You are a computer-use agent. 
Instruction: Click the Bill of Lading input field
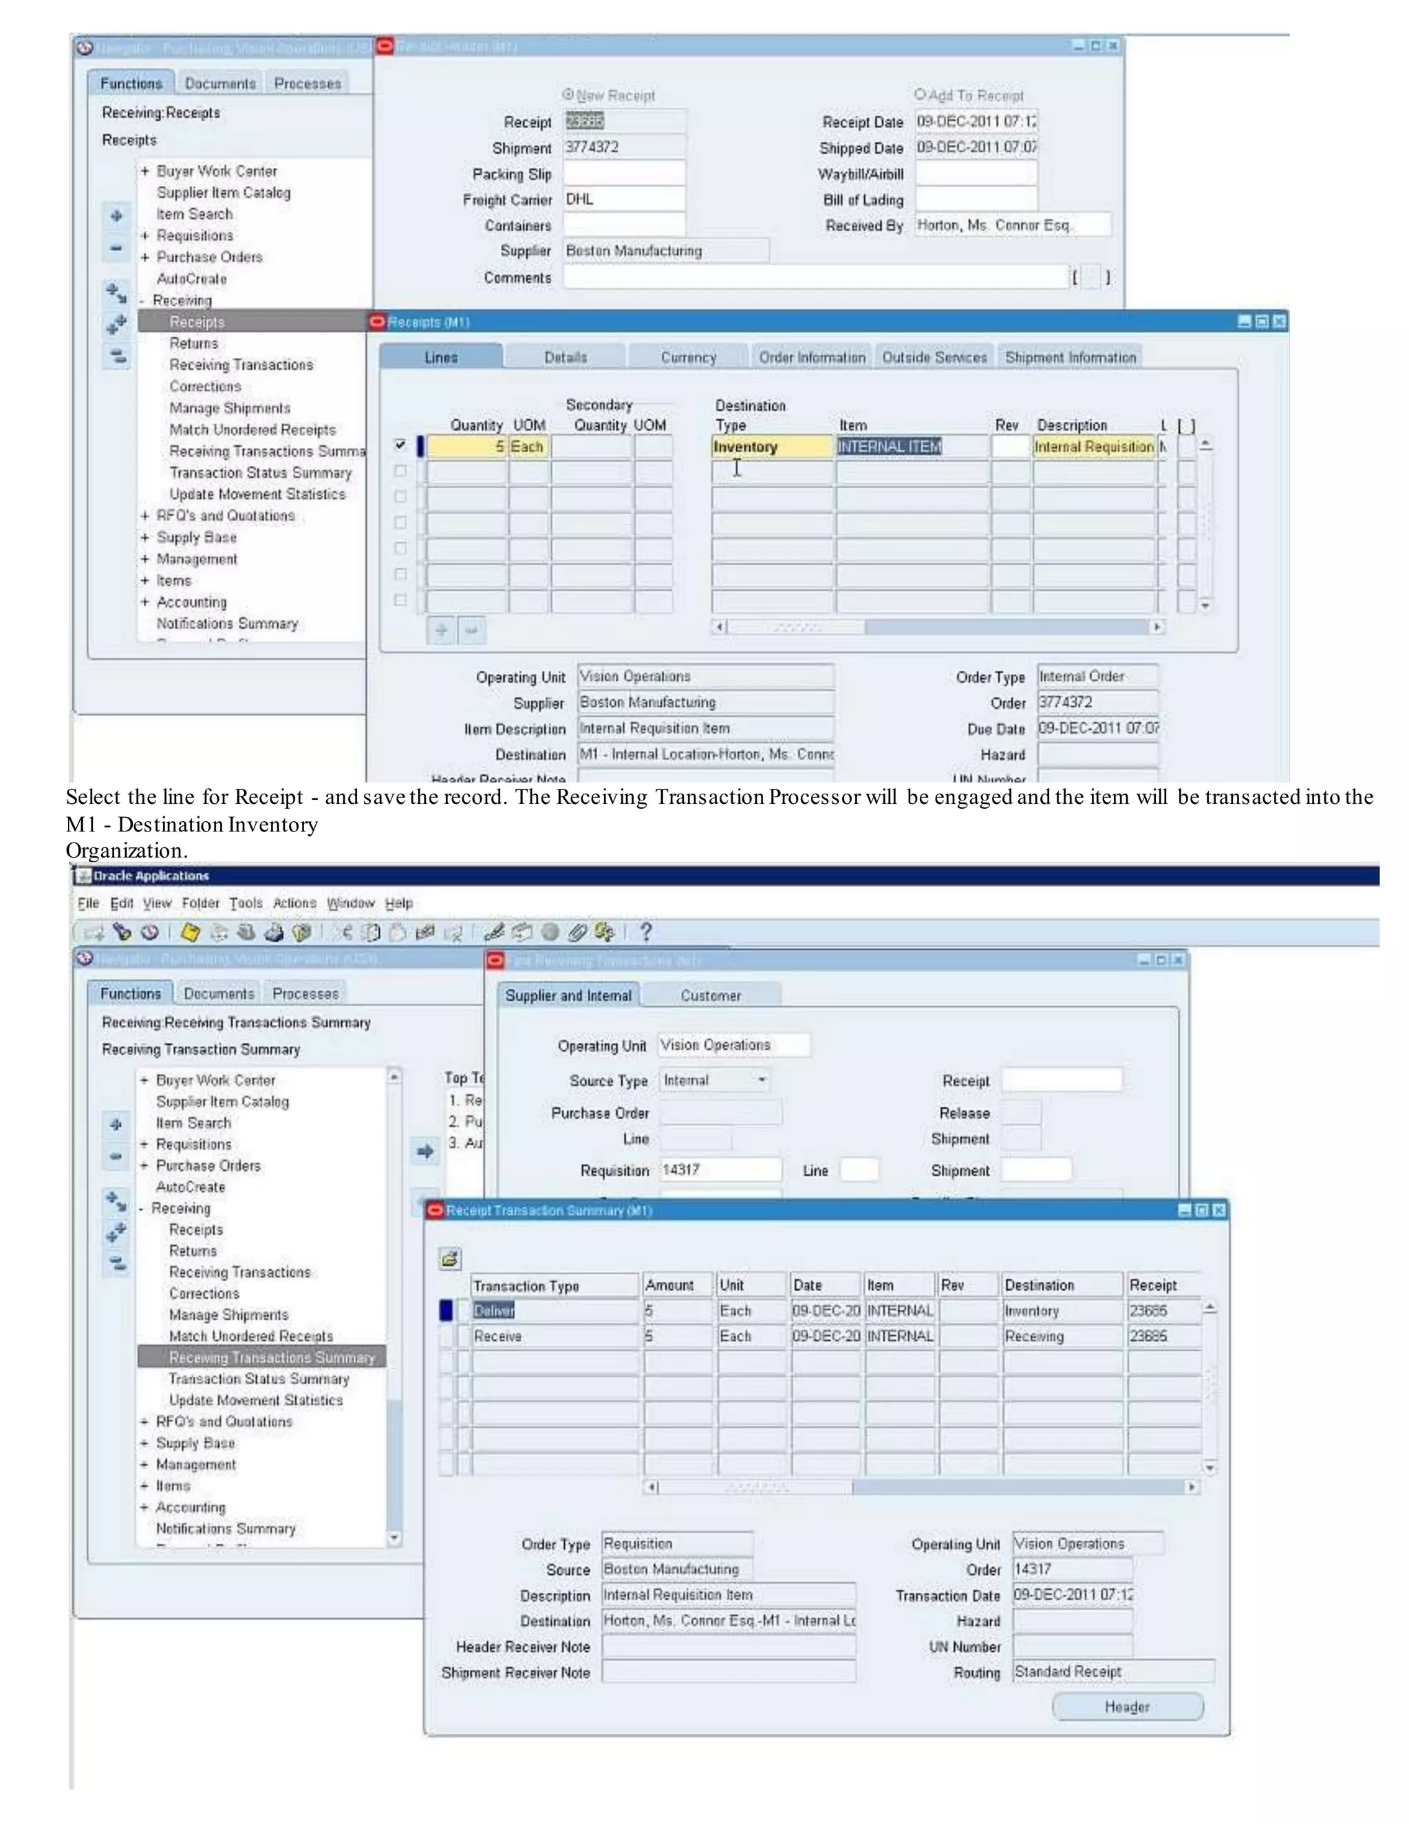point(977,200)
